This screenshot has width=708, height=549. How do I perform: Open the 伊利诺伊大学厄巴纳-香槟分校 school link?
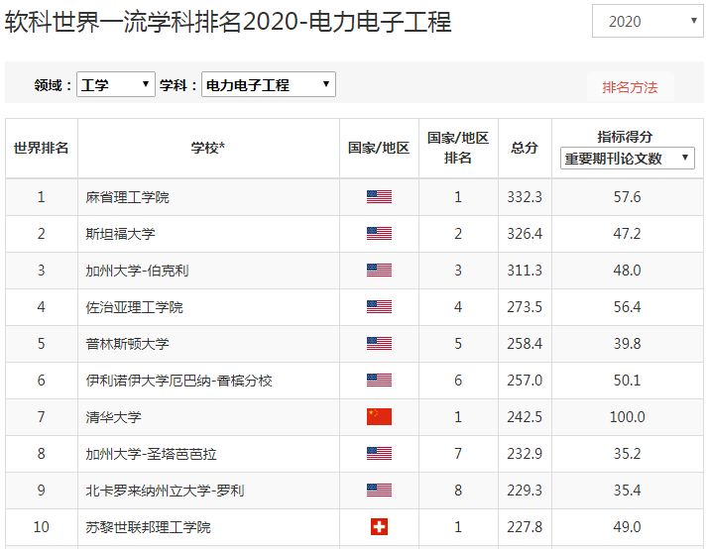pyautogui.click(x=178, y=381)
